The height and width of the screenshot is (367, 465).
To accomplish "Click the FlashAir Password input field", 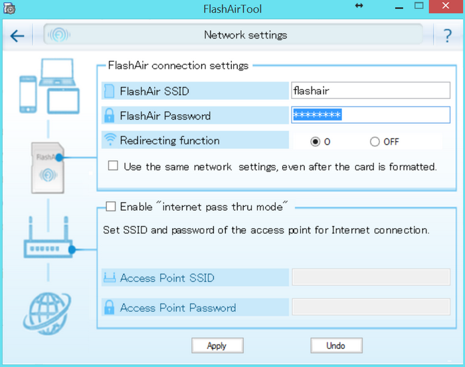I will (x=371, y=115).
